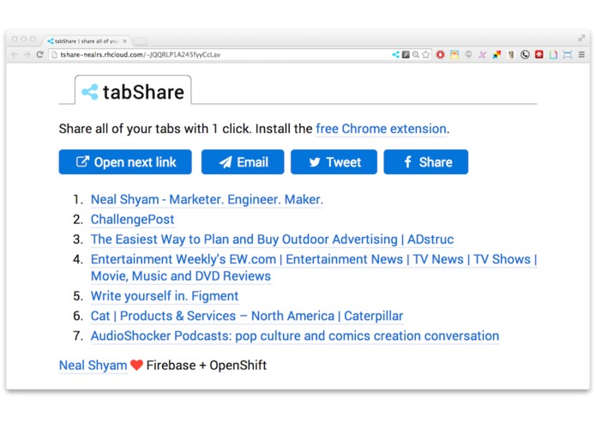Click the Neal Shyam footer link
Image resolution: width=596 pixels, height=424 pixels.
[93, 366]
